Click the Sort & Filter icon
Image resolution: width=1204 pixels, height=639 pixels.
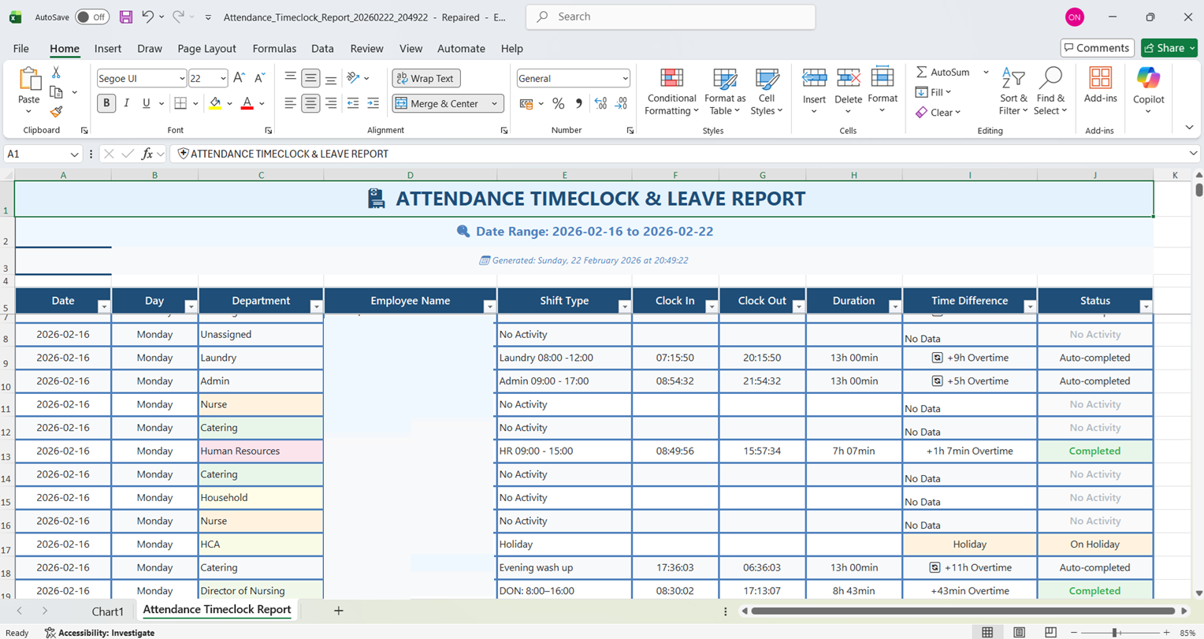point(1013,91)
